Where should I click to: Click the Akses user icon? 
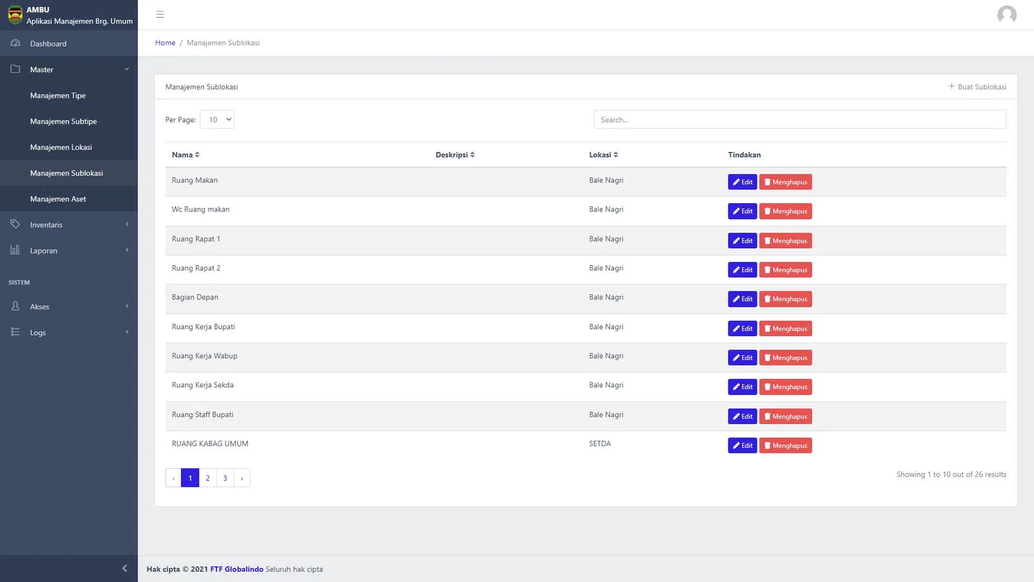coord(16,307)
